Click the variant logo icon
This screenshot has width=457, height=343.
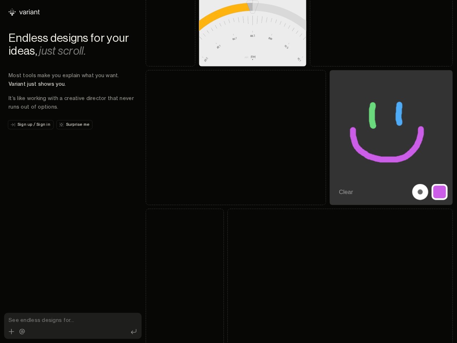coord(12,12)
